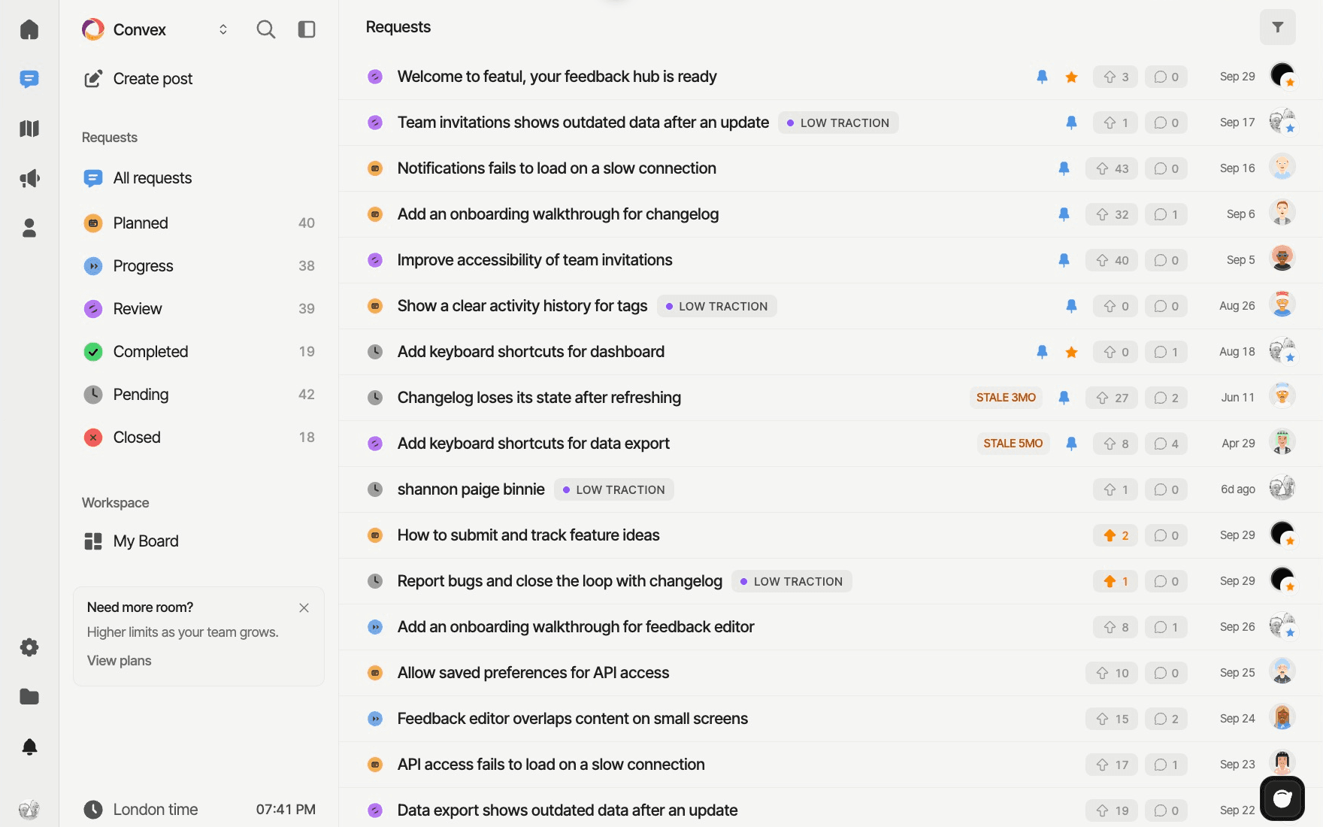1323x827 pixels.
Task: Open Feedback editor overlaps content on small screens
Action: (573, 719)
